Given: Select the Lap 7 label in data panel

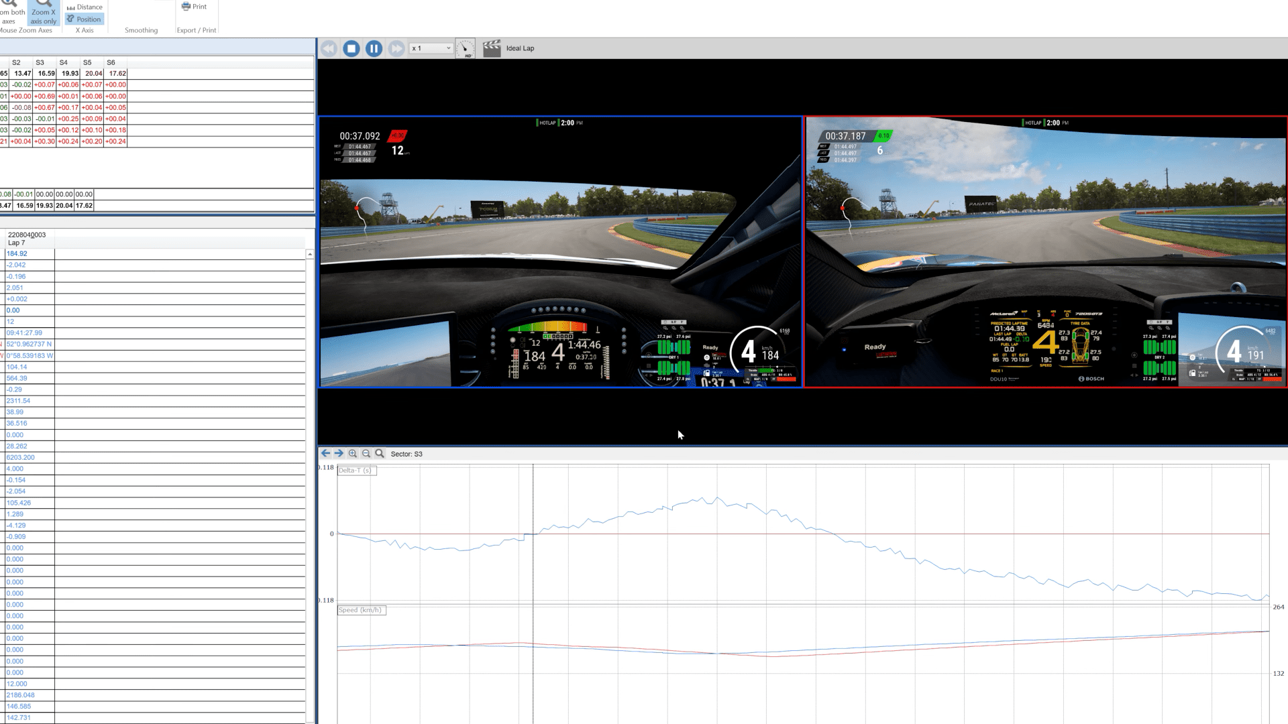Looking at the screenshot, I should (x=18, y=242).
